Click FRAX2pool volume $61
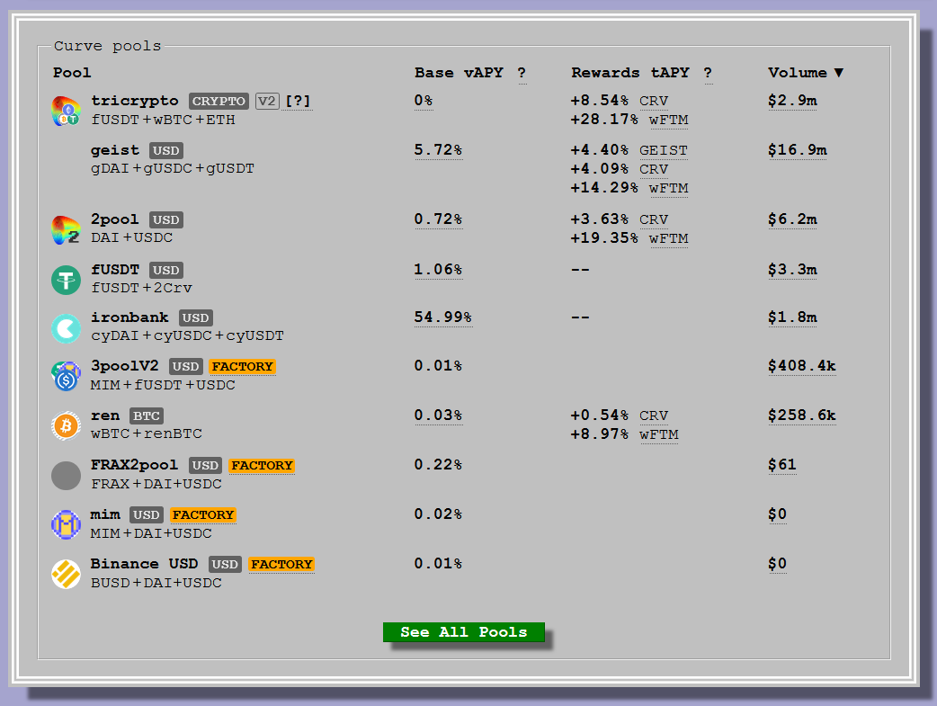 click(782, 465)
